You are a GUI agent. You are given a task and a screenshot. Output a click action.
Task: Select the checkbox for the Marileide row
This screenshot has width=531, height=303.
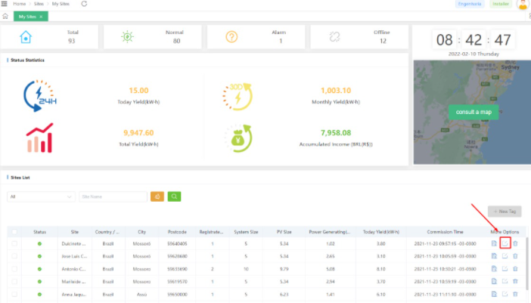pos(14,282)
